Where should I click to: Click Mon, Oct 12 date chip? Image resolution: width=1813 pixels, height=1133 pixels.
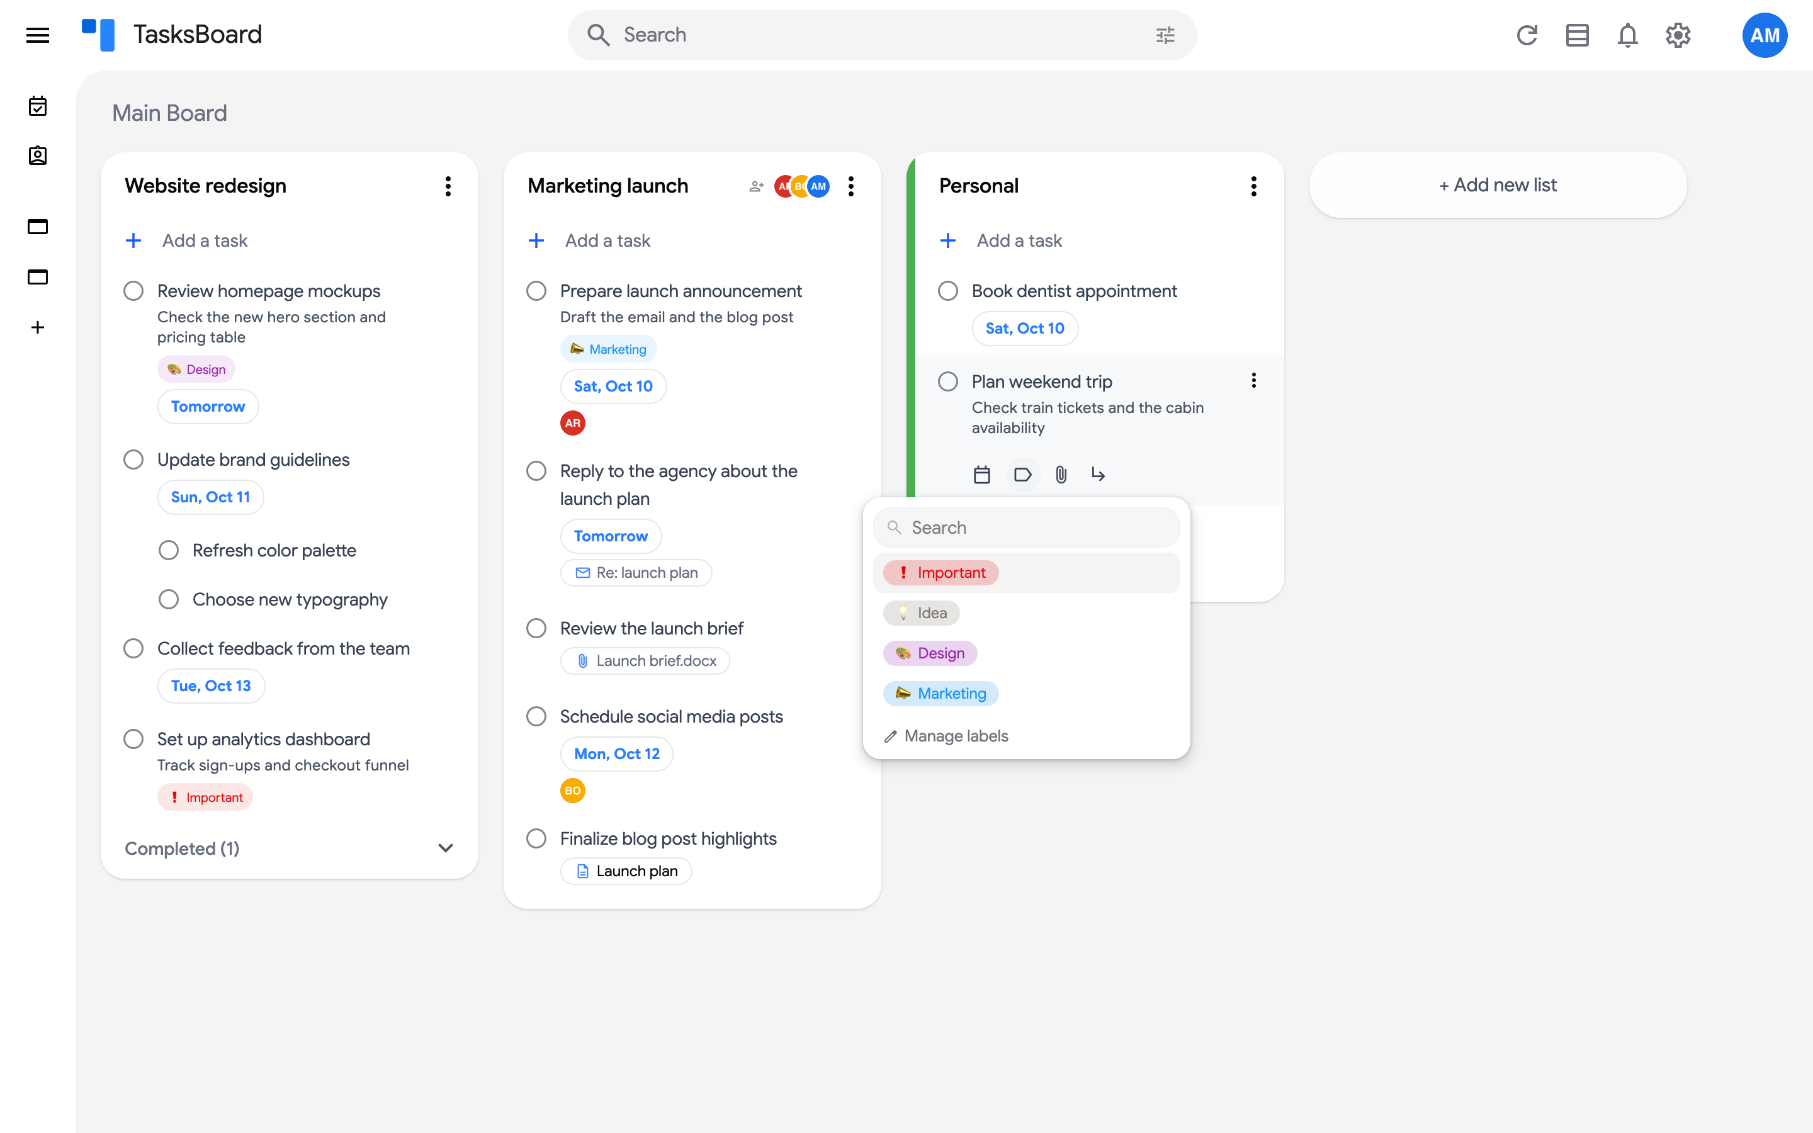(616, 754)
